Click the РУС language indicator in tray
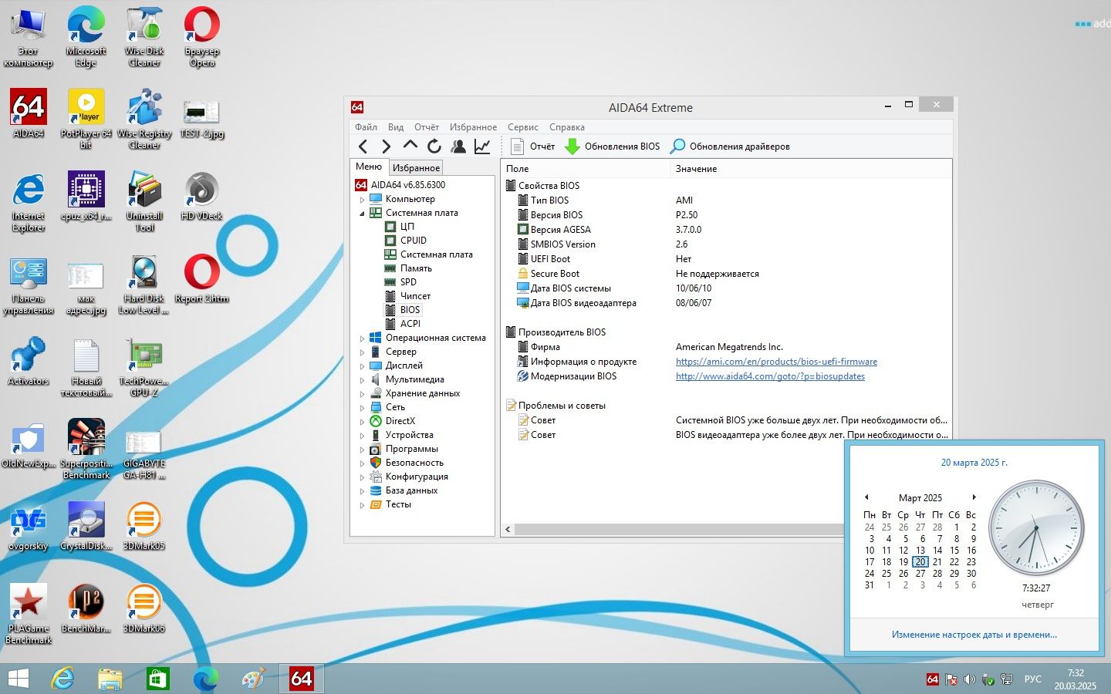Image resolution: width=1111 pixels, height=694 pixels. tap(1032, 679)
